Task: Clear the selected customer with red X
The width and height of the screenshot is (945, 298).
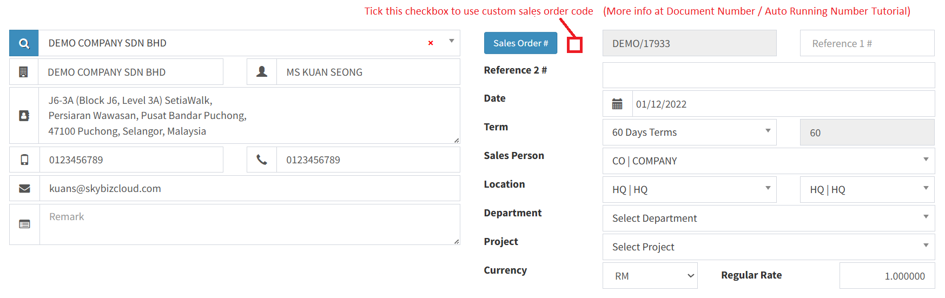Action: pos(431,43)
